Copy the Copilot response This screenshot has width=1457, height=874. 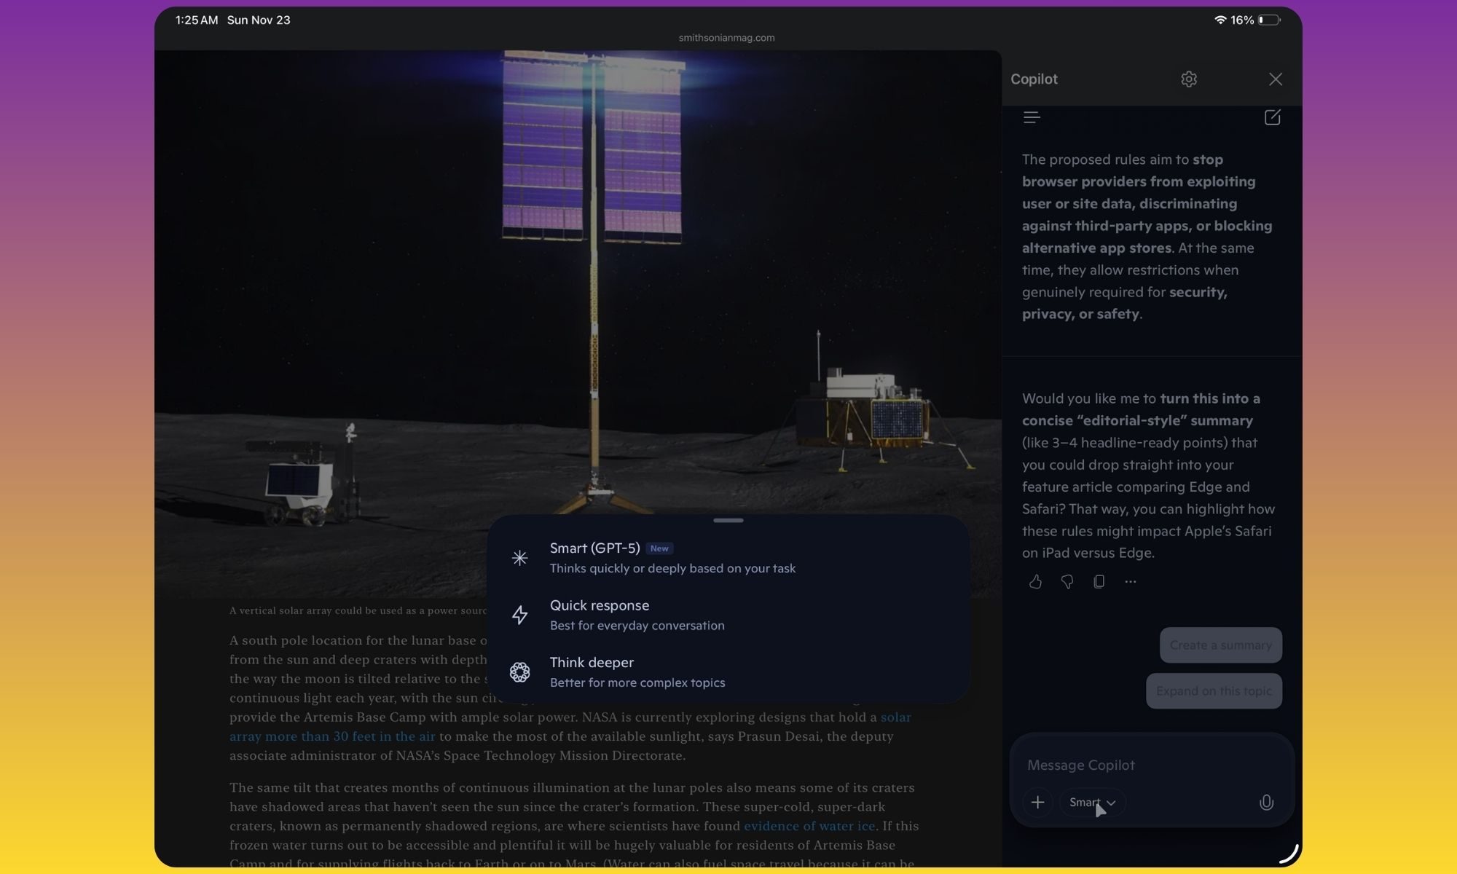(1099, 581)
